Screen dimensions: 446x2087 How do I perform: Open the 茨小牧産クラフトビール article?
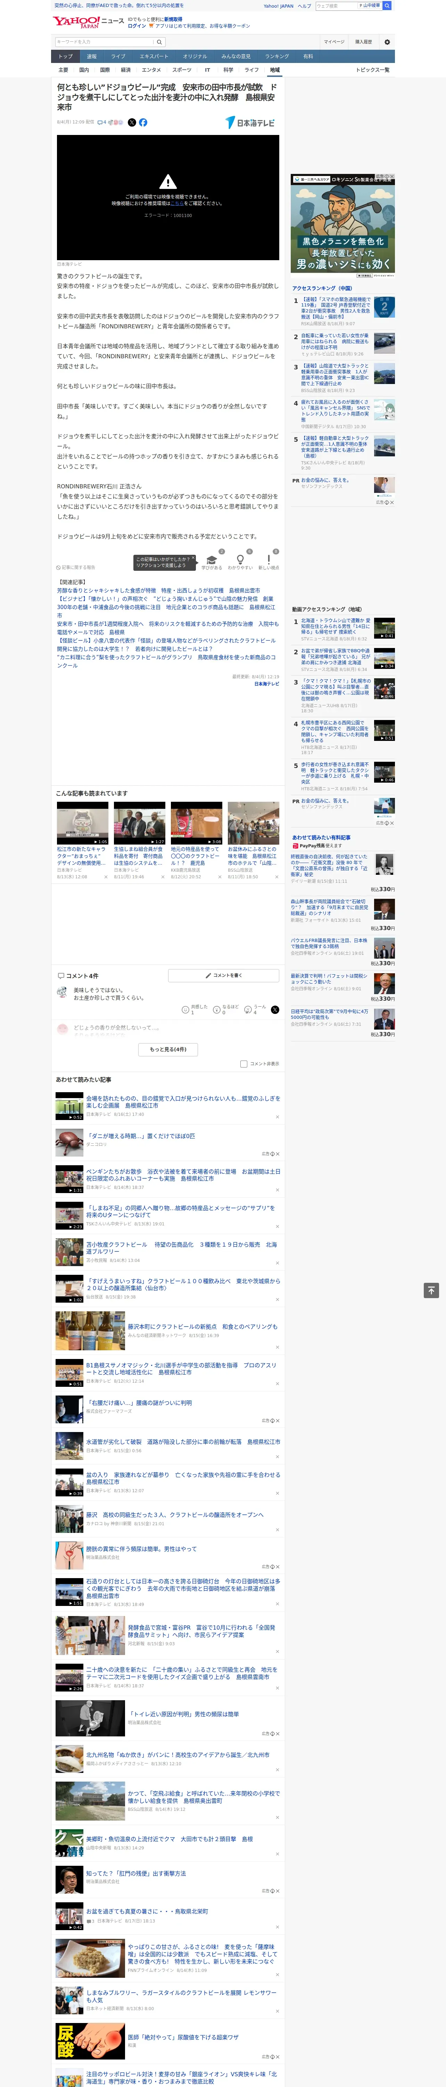[181, 1248]
